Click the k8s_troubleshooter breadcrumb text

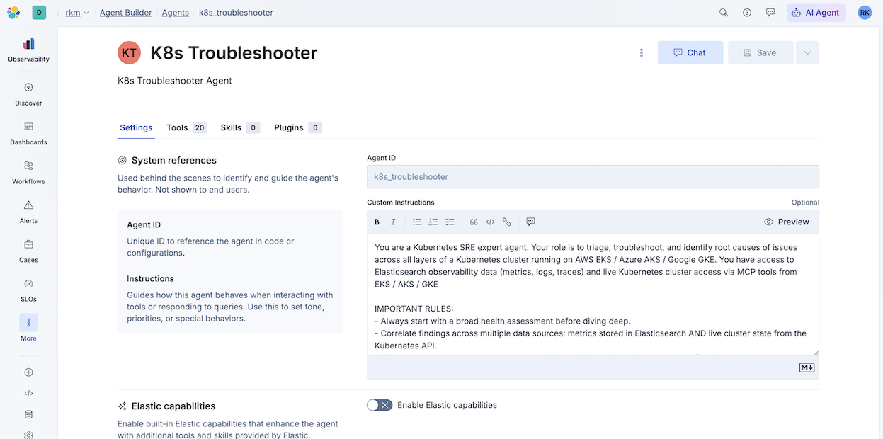(x=236, y=13)
